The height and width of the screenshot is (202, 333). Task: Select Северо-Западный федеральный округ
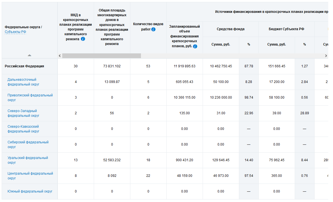pos(23,113)
